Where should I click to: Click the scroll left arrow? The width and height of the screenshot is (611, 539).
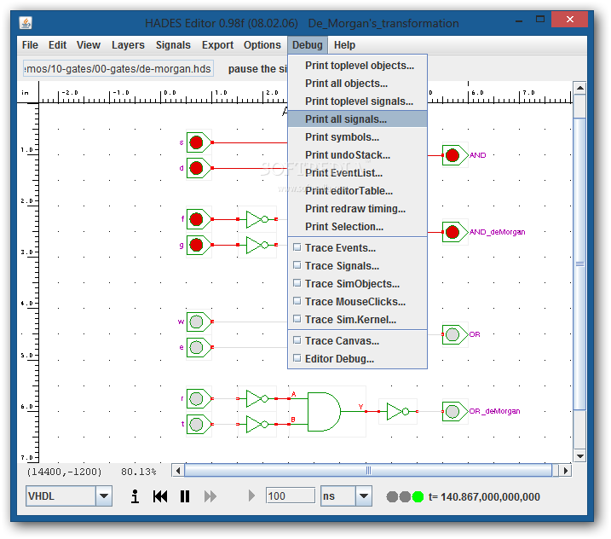click(x=178, y=471)
